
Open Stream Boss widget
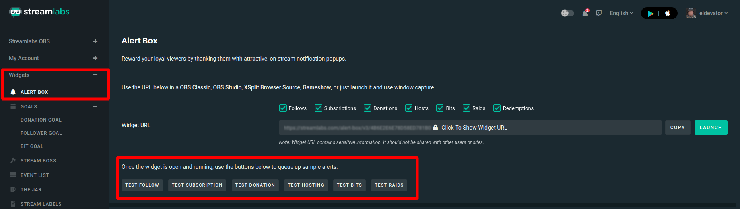[x=38, y=161]
